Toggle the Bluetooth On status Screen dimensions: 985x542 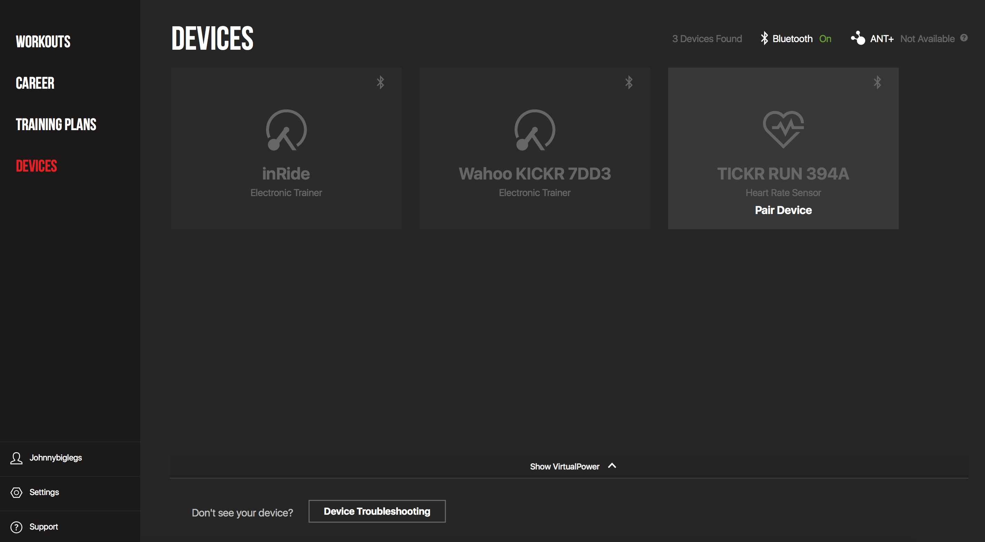click(x=825, y=39)
